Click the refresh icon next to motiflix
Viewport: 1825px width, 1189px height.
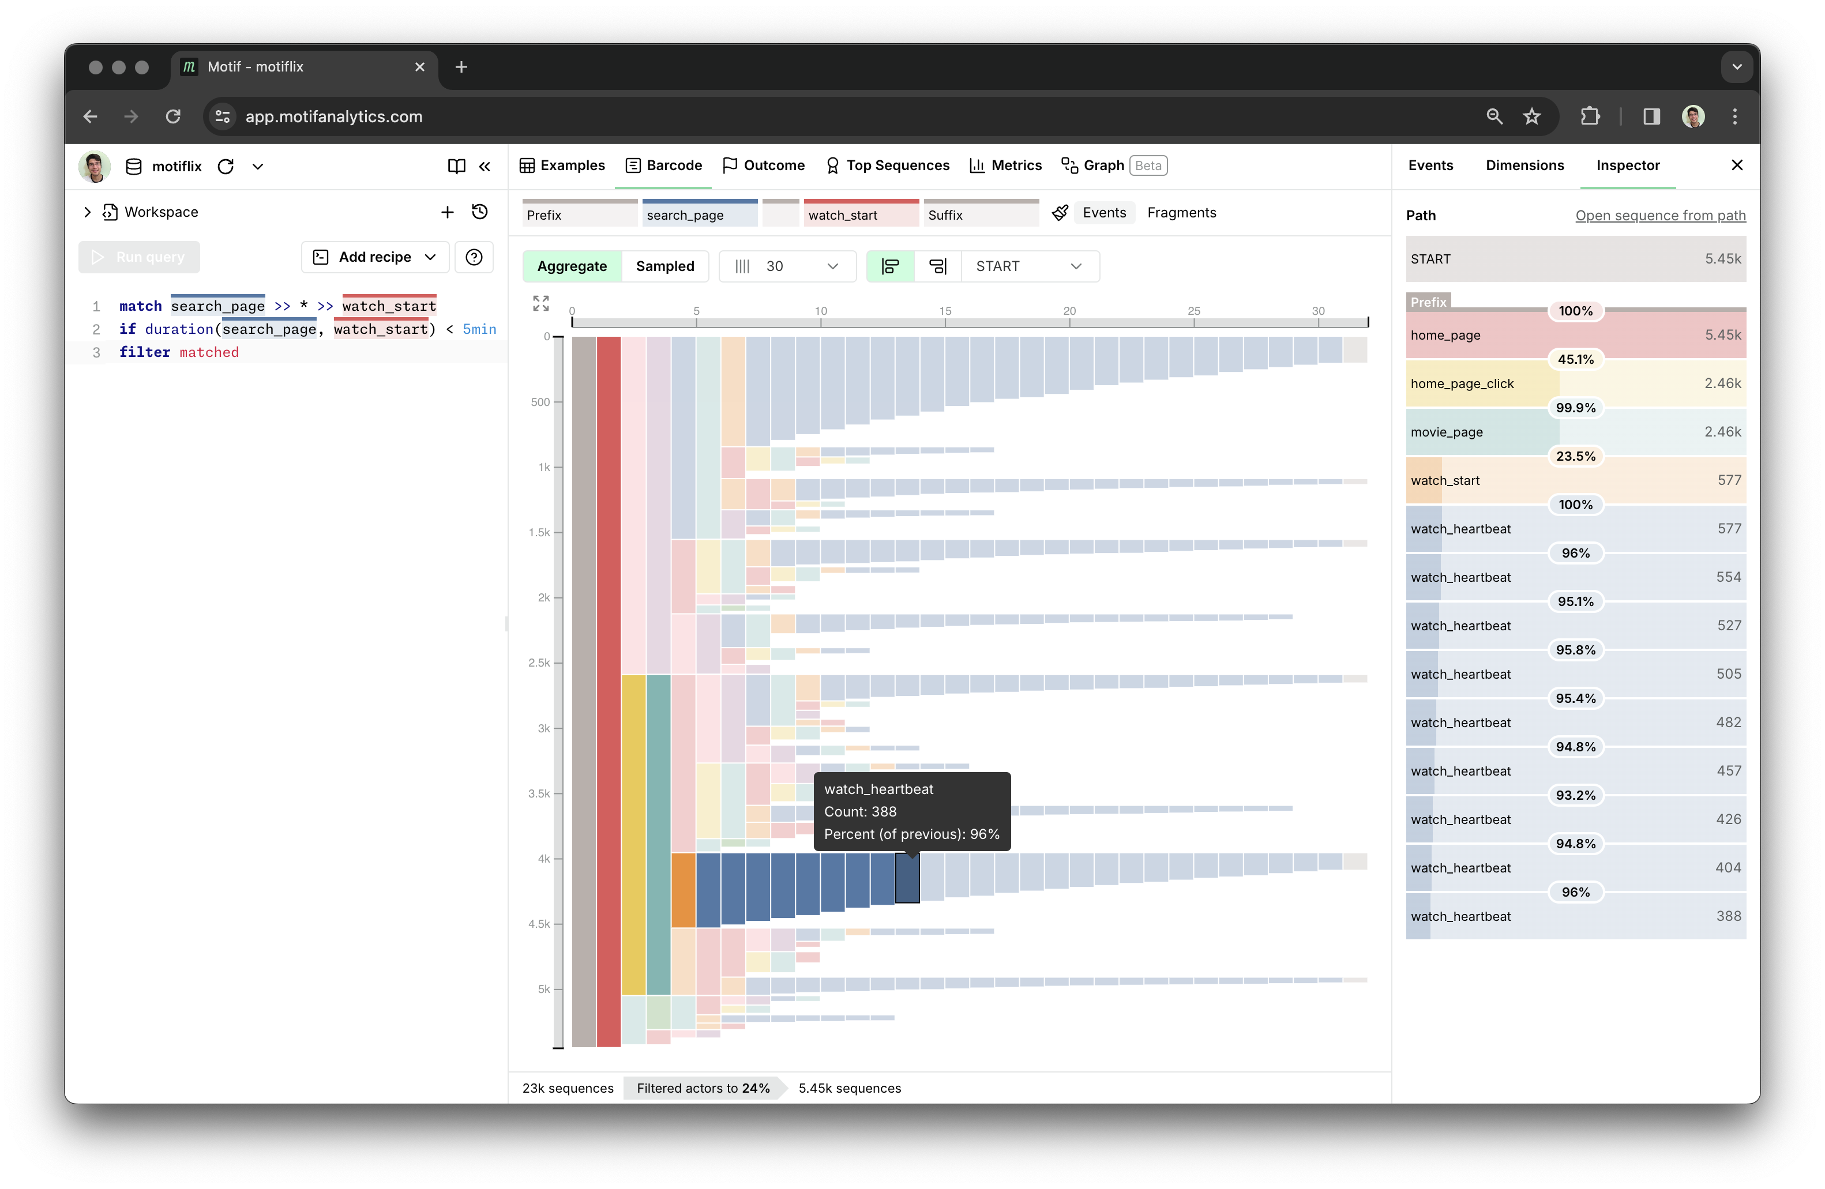tap(226, 166)
